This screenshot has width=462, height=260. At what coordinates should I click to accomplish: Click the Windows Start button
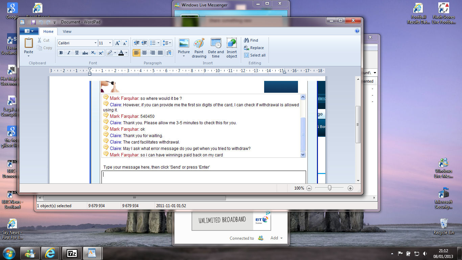point(8,253)
